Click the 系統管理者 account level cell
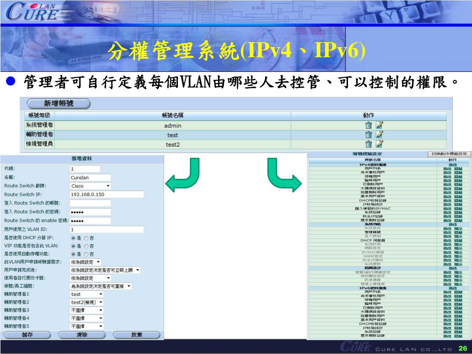 40,125
